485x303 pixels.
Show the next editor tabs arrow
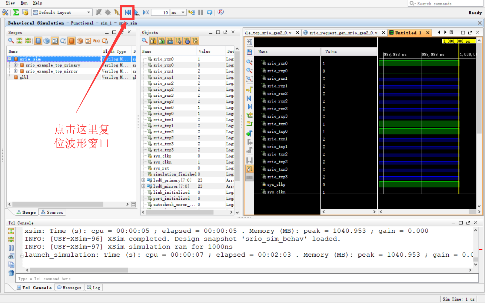coord(445,32)
